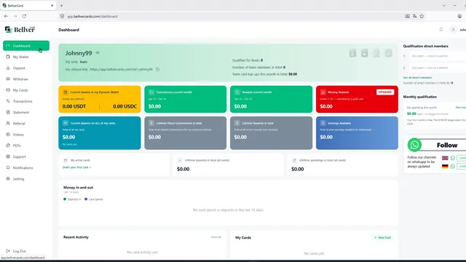Toggle the Card spend legend dot
This screenshot has width=466, height=262.
86,199
